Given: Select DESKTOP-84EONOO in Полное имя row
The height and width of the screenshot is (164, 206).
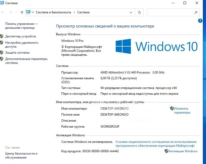Looking at the screenshot, I should pyautogui.click(x=114, y=115).
